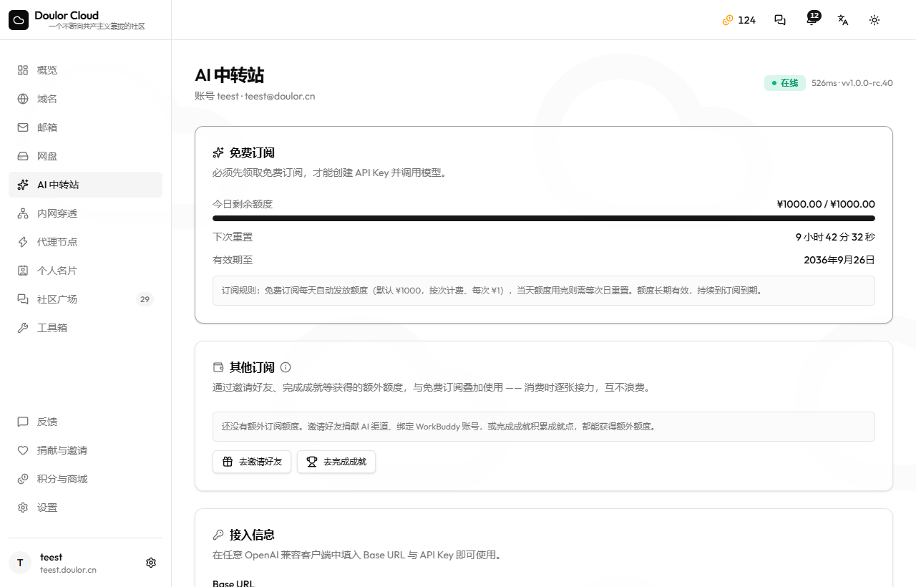
Task: Click the 社区广场 chat icon in sidebar
Action: point(23,299)
